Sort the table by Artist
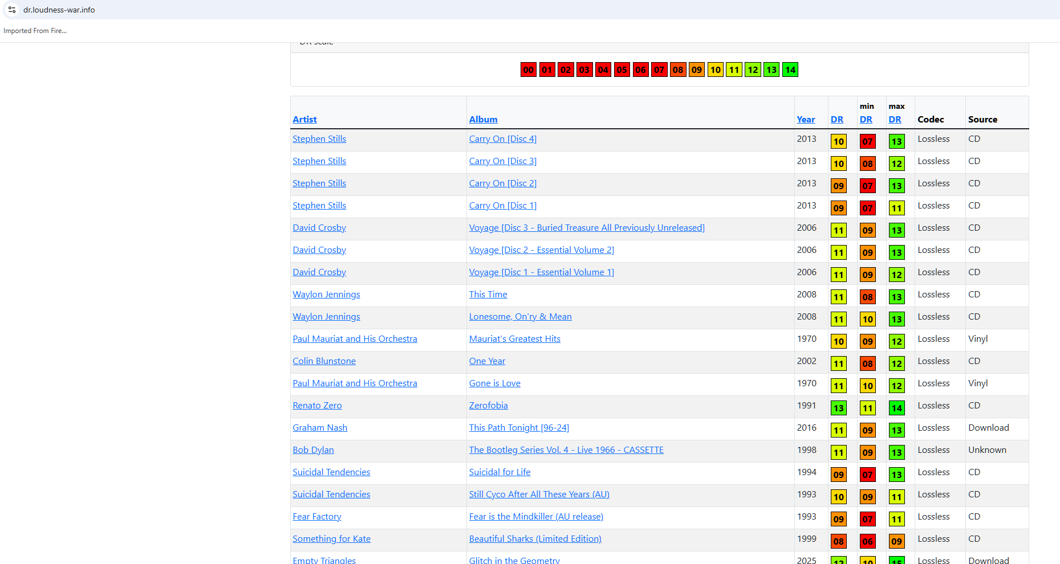Image resolution: width=1060 pixels, height=564 pixels. tap(304, 120)
